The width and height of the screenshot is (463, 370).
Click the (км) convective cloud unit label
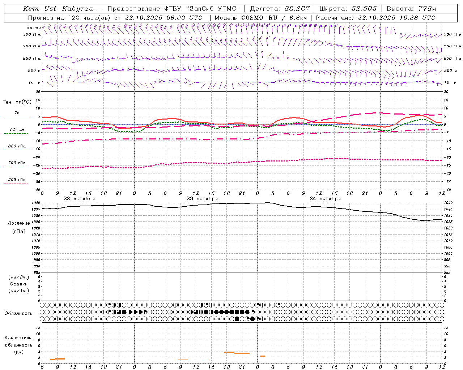[18, 352]
